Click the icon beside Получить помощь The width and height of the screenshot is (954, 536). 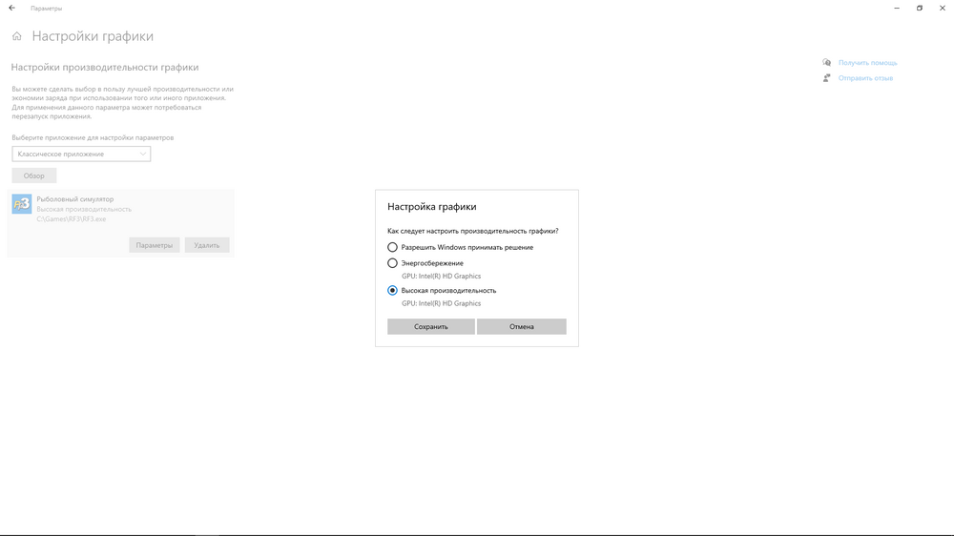[827, 63]
